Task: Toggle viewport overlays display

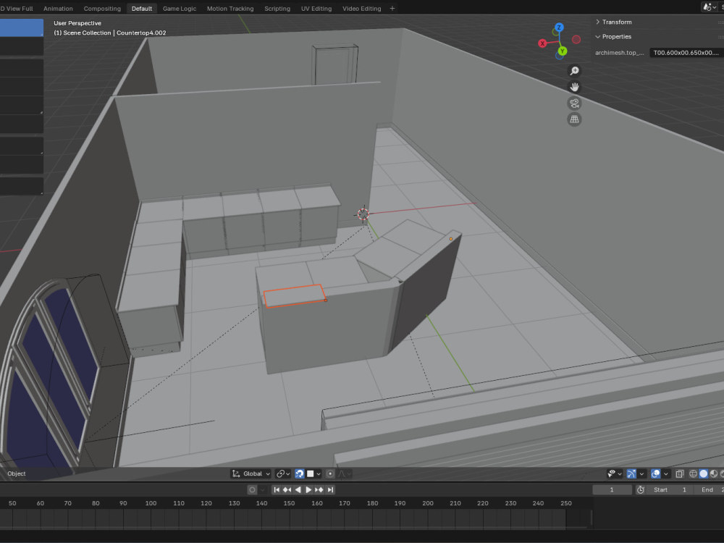Action: click(656, 473)
